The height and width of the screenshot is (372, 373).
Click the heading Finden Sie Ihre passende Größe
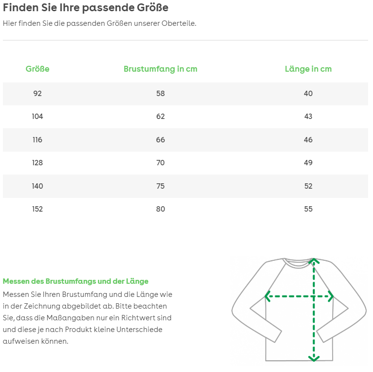86,8
